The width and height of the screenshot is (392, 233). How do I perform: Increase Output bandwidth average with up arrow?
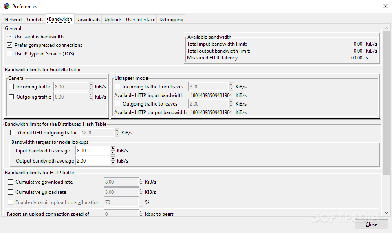113,159
